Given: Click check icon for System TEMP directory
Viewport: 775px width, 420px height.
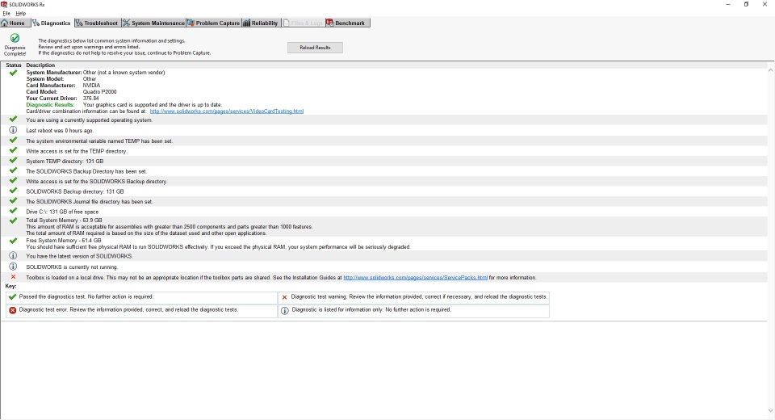Looking at the screenshot, I should [x=14, y=161].
